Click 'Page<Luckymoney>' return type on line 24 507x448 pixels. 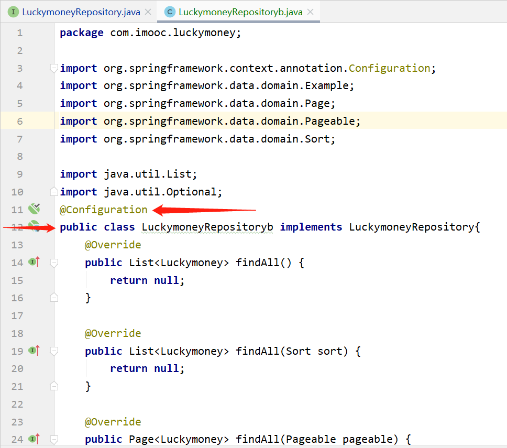[x=179, y=439]
